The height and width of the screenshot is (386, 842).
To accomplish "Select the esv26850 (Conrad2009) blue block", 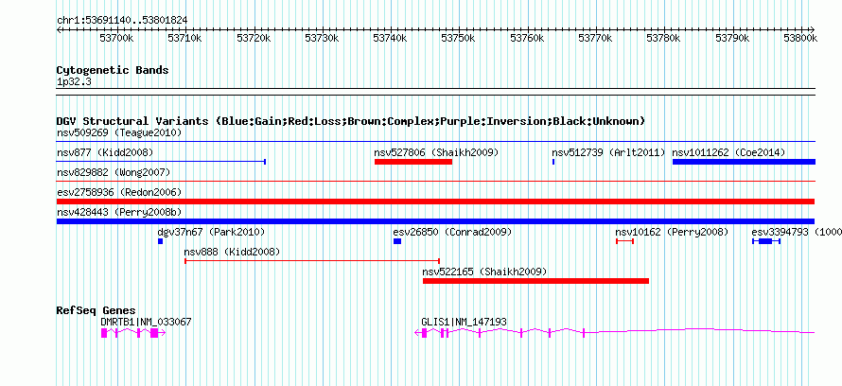I will (x=396, y=241).
